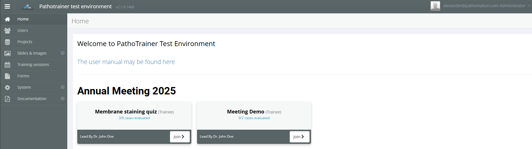The image size is (532, 149).
Task: Click the Users group icon
Action: 7,30
